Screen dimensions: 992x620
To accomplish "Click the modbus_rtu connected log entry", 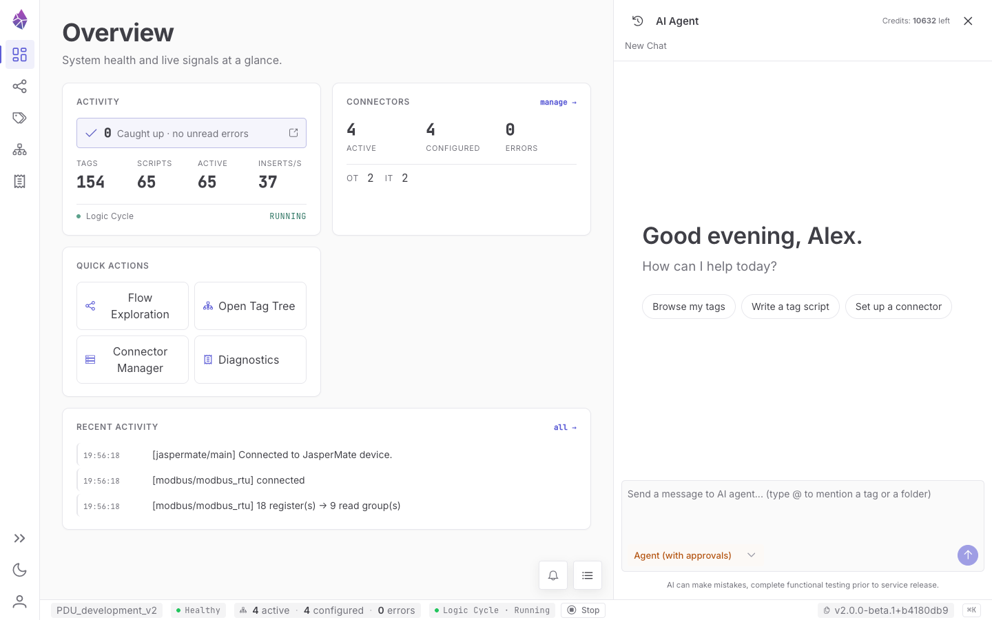I will click(x=327, y=480).
